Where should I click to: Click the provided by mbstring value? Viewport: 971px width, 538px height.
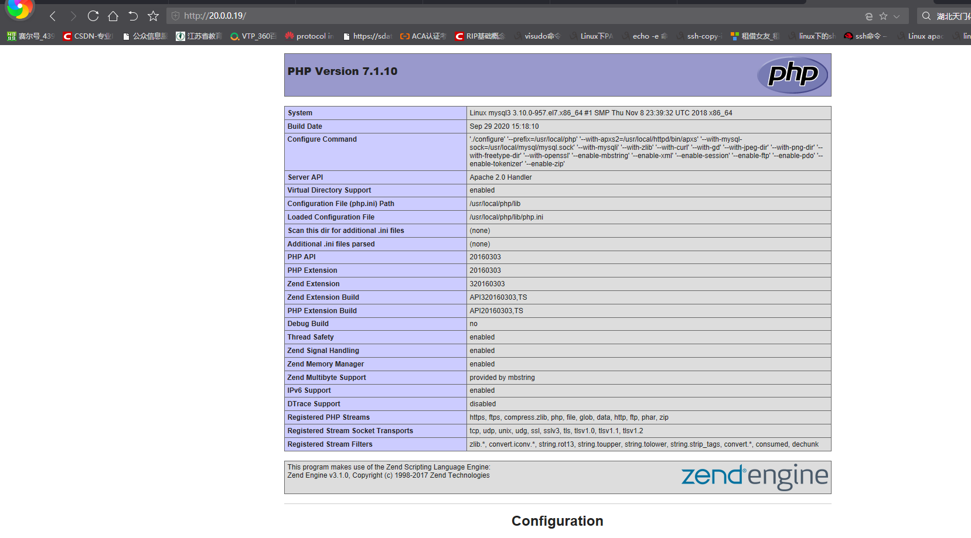coord(502,378)
